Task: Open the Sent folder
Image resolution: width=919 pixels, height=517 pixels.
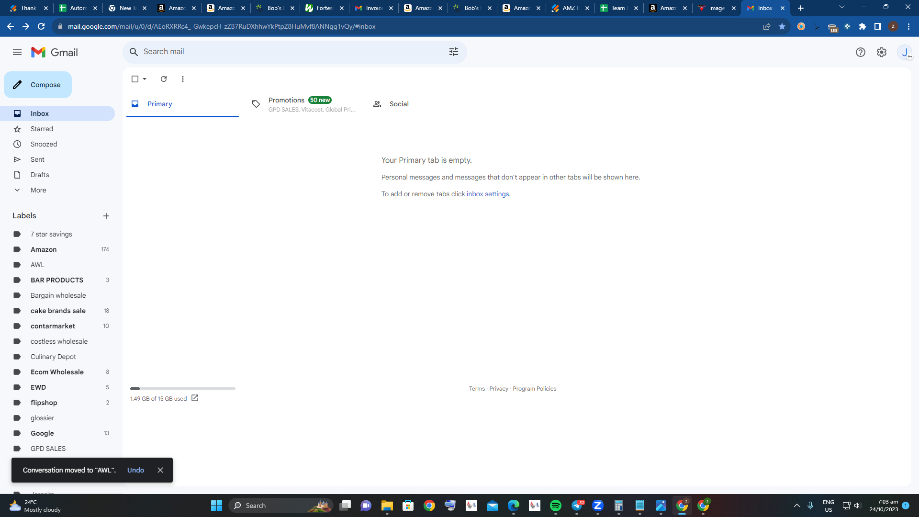Action: pos(57,159)
